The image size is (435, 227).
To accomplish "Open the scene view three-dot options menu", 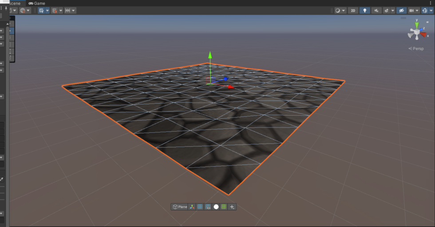I will pyautogui.click(x=431, y=3).
